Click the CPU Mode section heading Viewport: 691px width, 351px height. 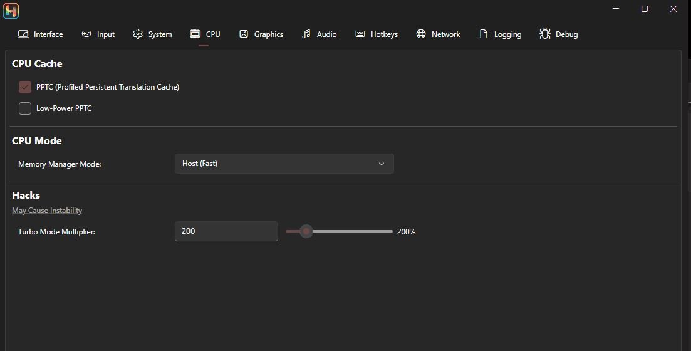click(x=36, y=140)
